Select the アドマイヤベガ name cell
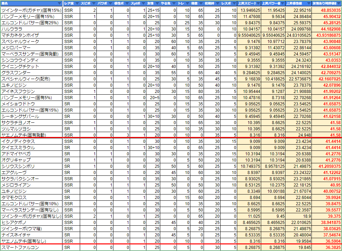 (32, 154)
